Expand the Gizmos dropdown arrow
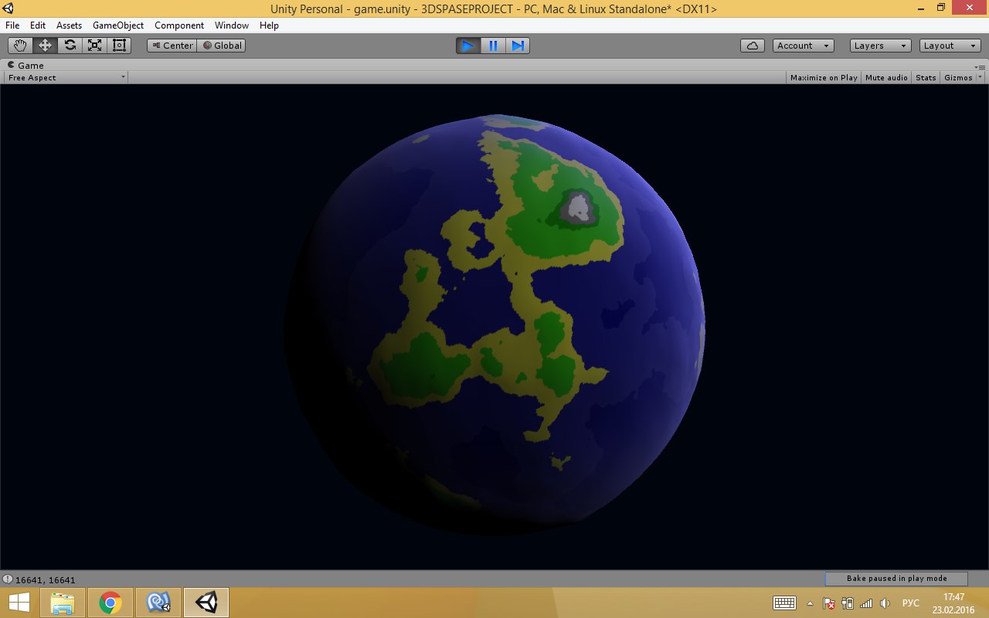Screen dimensions: 989x618 tap(981, 77)
